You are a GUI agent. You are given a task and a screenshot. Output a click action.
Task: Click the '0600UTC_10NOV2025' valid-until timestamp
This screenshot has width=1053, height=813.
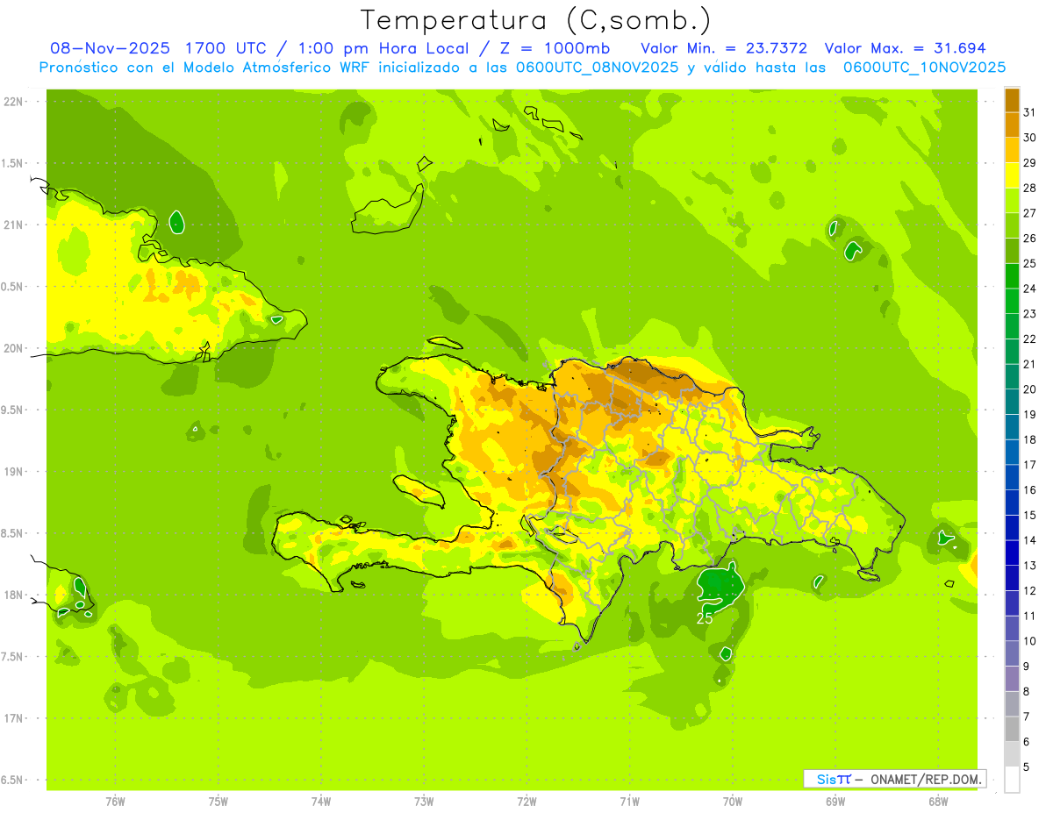(x=924, y=68)
